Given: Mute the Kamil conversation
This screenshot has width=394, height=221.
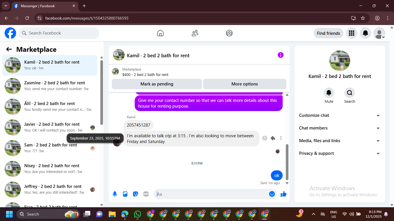Looking at the screenshot, I should [329, 93].
